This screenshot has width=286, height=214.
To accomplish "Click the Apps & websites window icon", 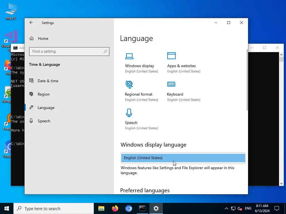I will (x=171, y=56).
